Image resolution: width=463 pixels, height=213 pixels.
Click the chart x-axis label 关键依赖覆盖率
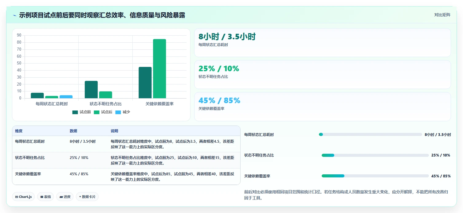159,104
